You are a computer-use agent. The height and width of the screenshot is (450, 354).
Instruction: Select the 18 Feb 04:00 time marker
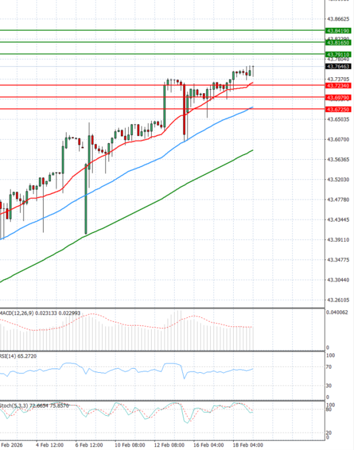pyautogui.click(x=248, y=445)
